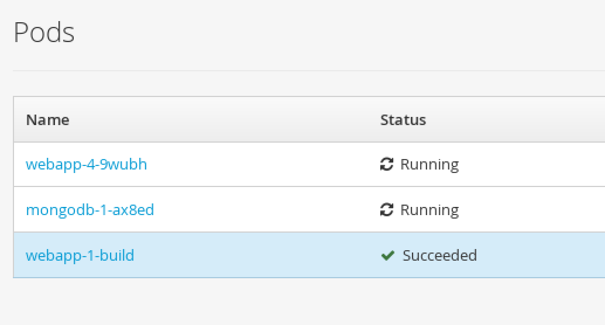Click the Pods page heading
This screenshot has height=325, width=605.
(x=44, y=32)
